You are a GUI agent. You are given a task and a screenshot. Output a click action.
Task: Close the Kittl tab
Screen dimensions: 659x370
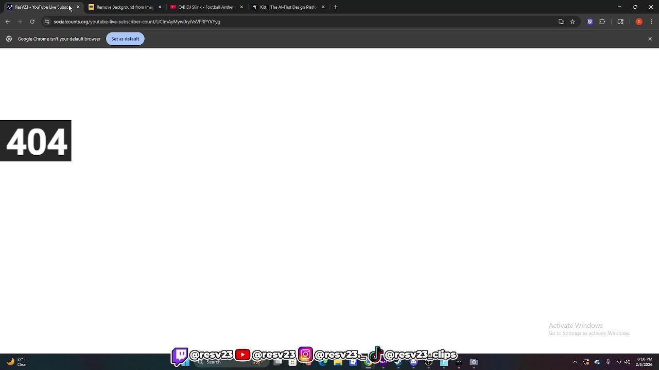323,7
